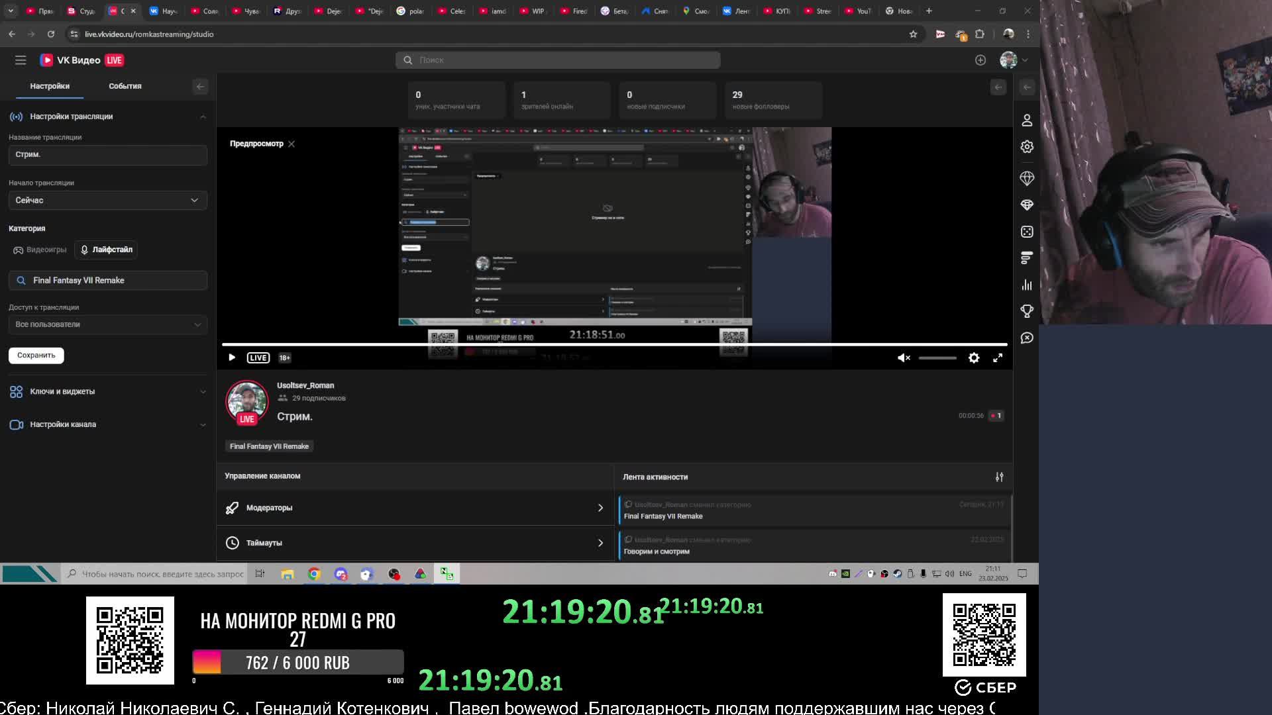Click the Название трансляции input field
Viewport: 1272px width, 715px height.
tap(107, 154)
